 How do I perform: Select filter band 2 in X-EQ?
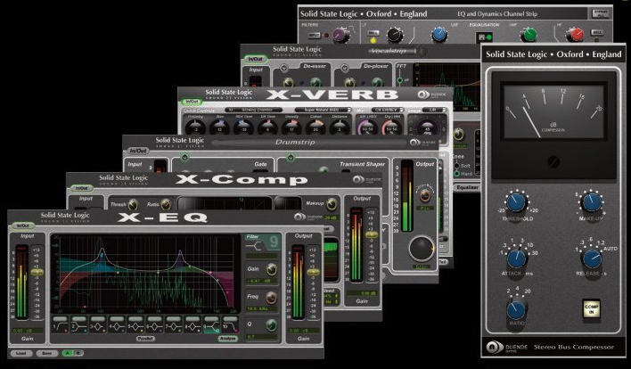tap(79, 324)
